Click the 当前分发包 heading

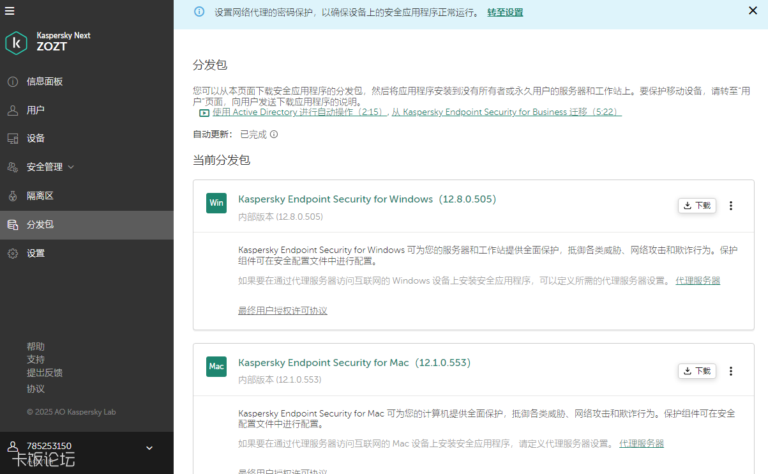[222, 160]
